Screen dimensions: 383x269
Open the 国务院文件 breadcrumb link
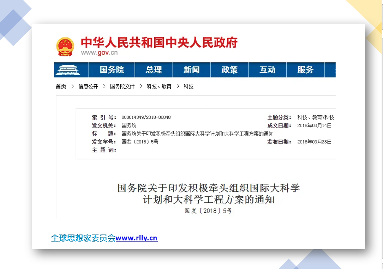[122, 86]
